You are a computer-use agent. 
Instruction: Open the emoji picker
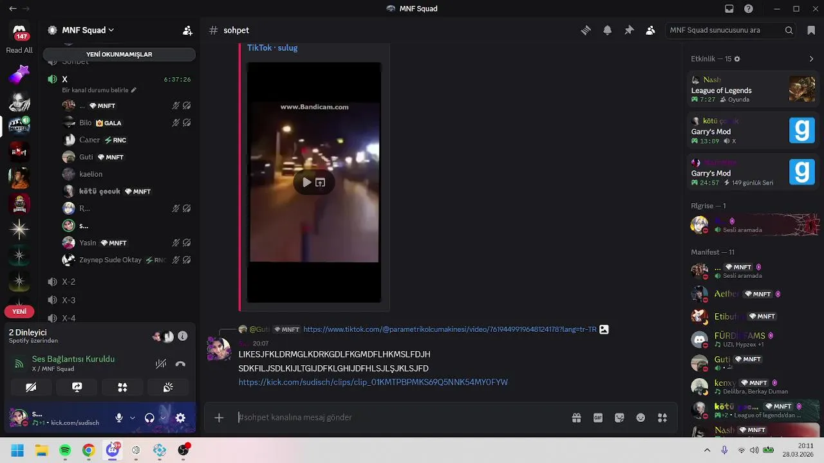(641, 418)
